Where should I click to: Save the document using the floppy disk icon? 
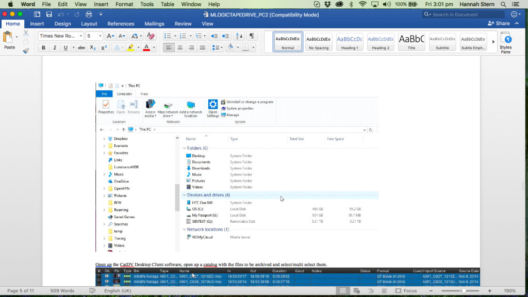pyautogui.click(x=49, y=14)
